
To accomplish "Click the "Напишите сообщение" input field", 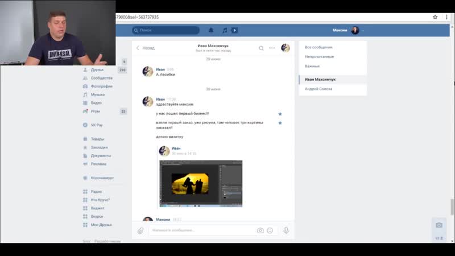I will (199, 230).
